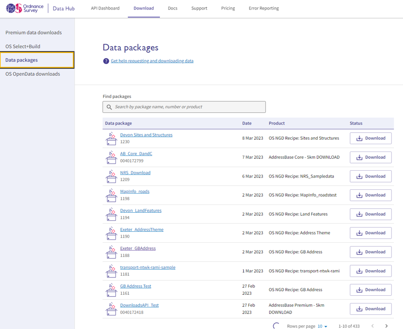Open Premium data downloads in sidebar
Image resolution: width=403 pixels, height=329 pixels.
coord(33,32)
